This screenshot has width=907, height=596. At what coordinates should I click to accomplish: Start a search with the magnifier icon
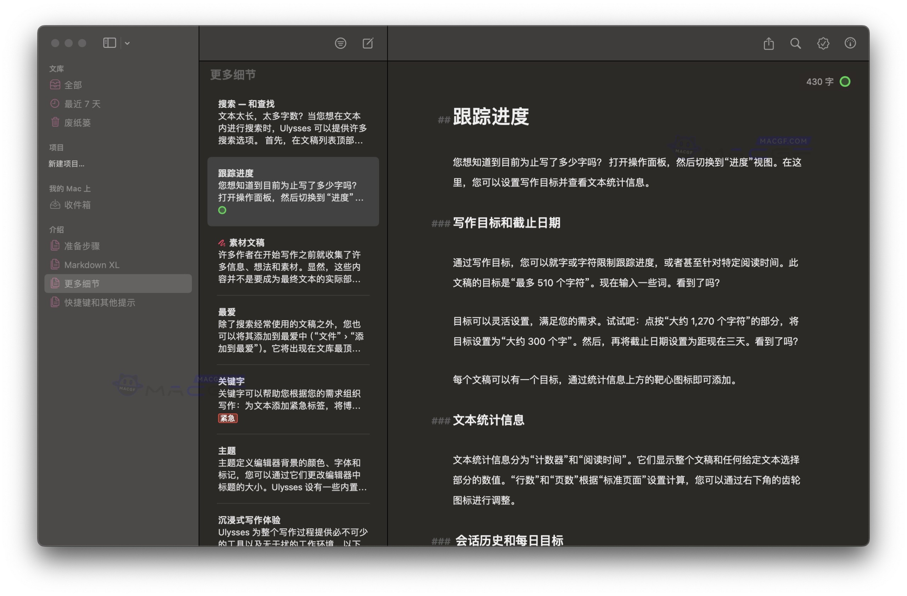click(795, 44)
